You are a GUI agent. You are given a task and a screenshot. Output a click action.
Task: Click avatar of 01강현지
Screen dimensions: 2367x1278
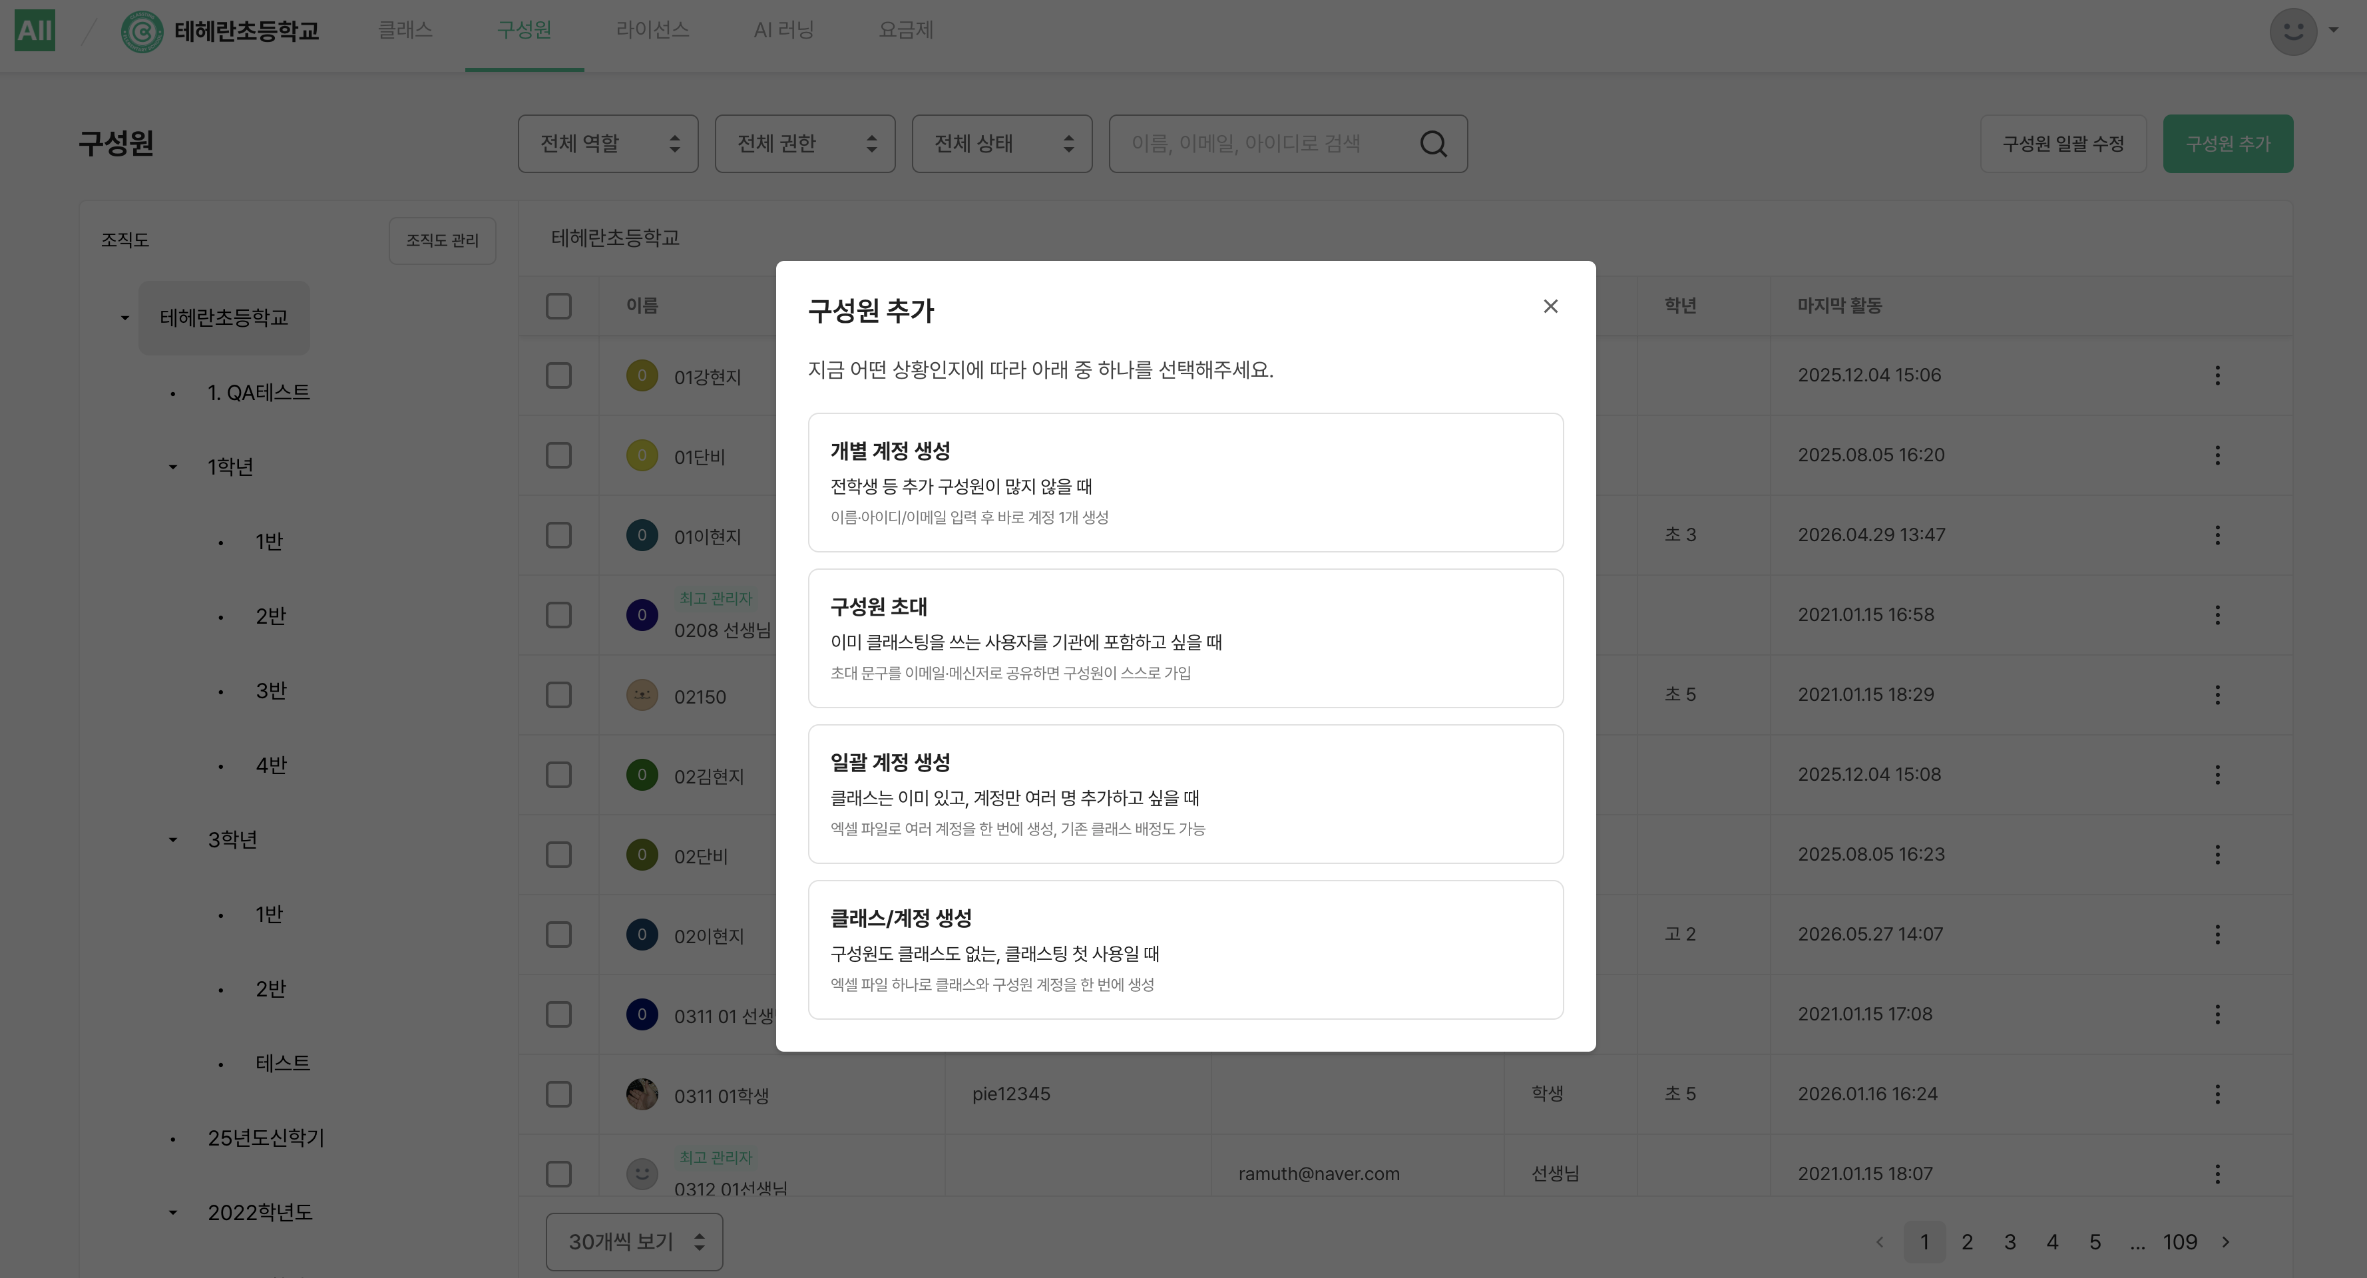[x=642, y=375]
